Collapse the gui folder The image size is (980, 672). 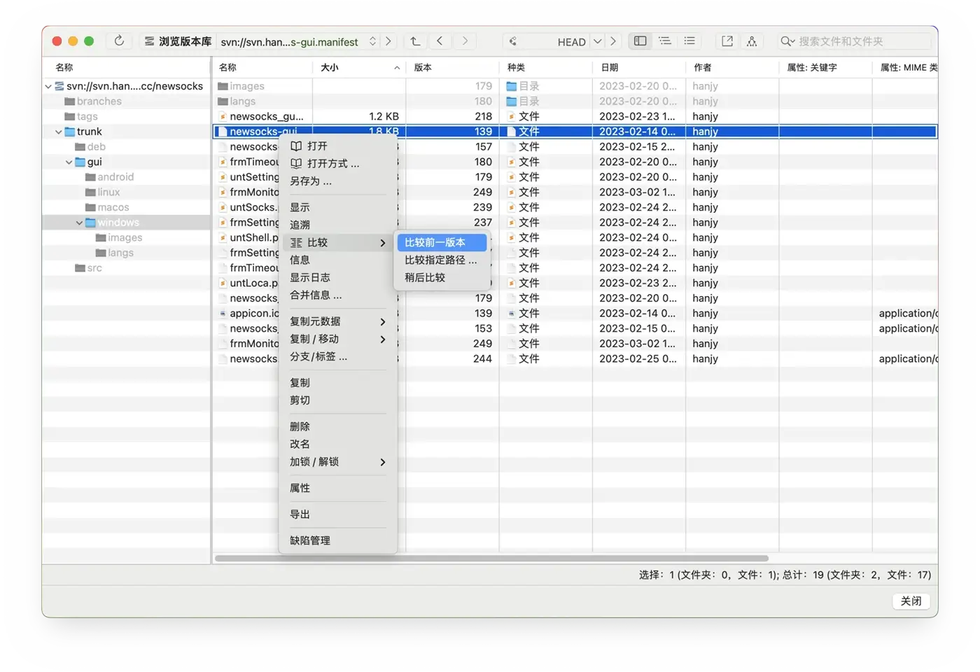[x=69, y=162]
